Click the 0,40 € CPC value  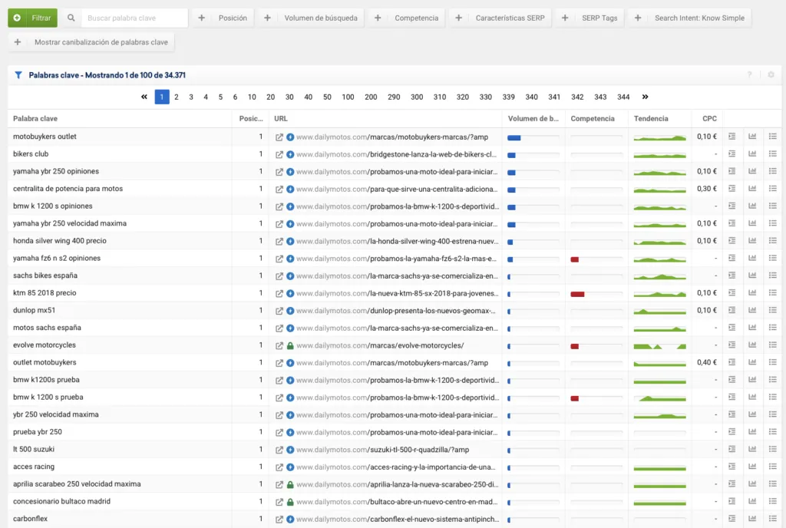click(x=707, y=362)
